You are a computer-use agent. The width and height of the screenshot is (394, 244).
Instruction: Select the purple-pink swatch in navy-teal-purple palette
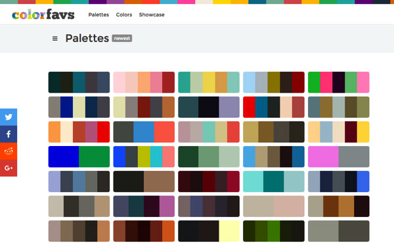click(167, 207)
